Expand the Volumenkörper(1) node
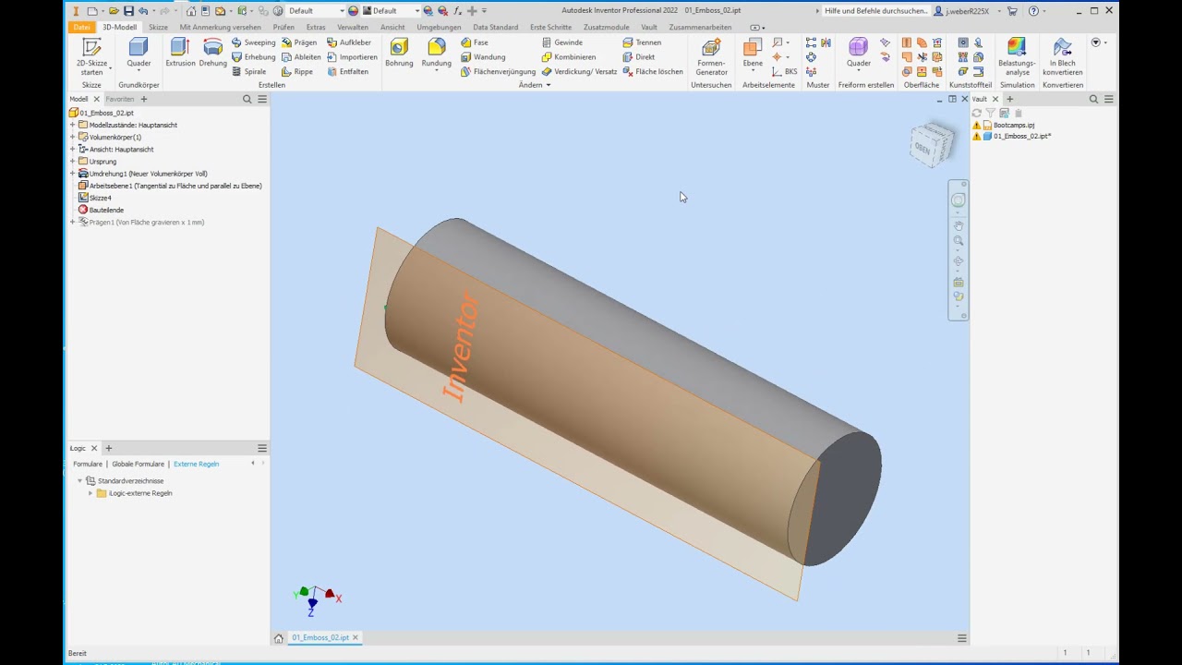The image size is (1182, 665). click(x=73, y=137)
